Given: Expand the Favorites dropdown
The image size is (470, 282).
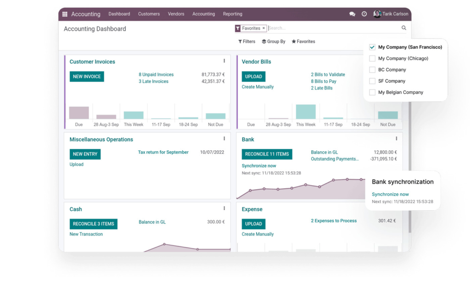Looking at the screenshot, I should [x=303, y=41].
